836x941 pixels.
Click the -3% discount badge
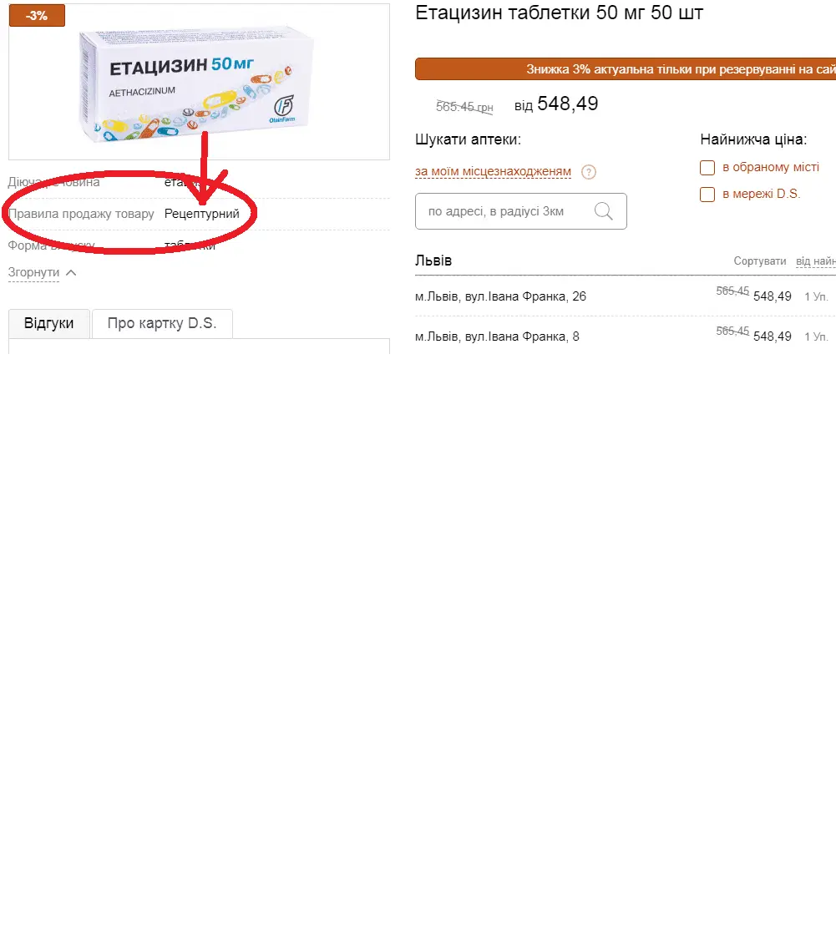point(38,16)
